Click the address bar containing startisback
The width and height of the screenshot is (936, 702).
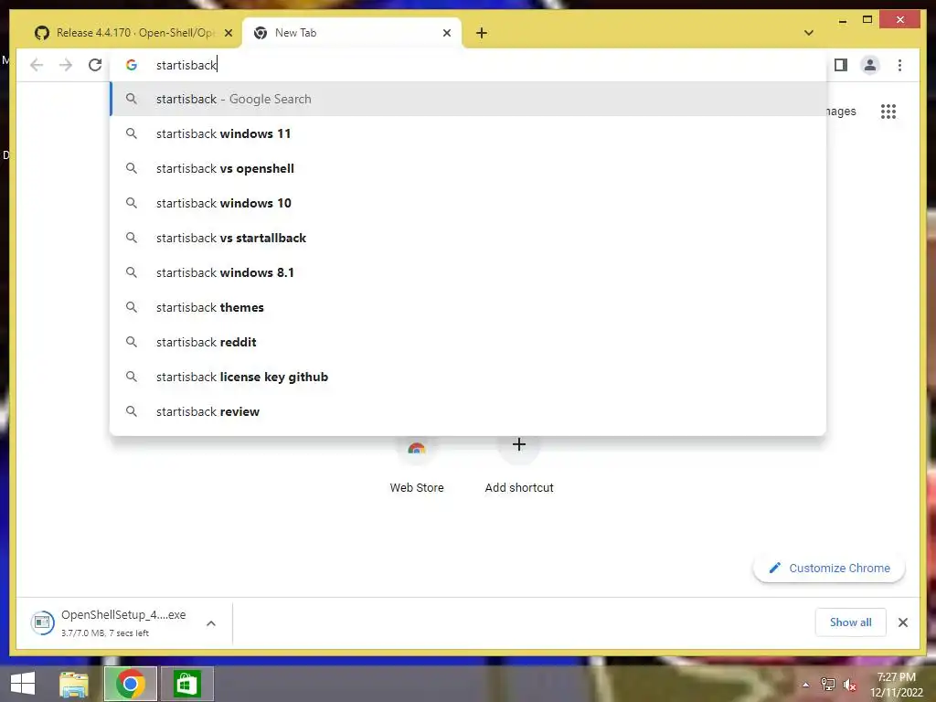469,65
